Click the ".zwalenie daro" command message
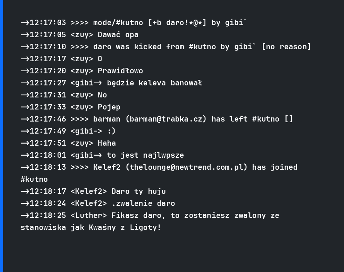The image size is (344, 272). [x=143, y=203]
